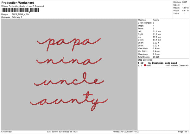Click the embroidered word 'uncle'
The height and width of the screenshot is (134, 190).
[x=69, y=79]
